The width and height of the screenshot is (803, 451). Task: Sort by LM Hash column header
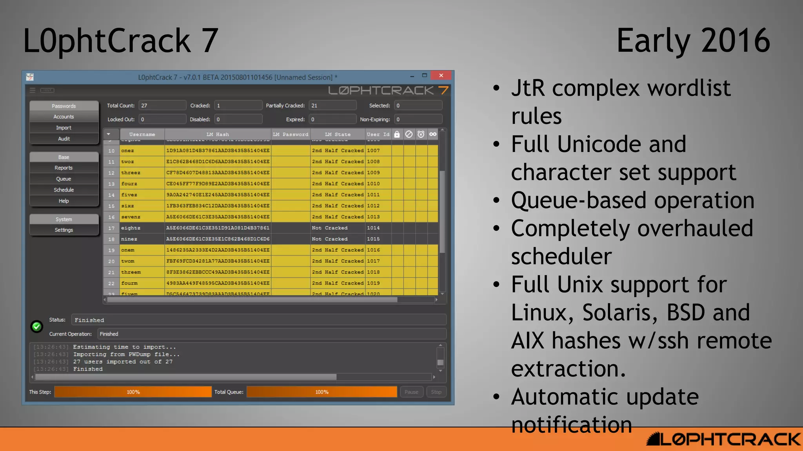click(218, 134)
